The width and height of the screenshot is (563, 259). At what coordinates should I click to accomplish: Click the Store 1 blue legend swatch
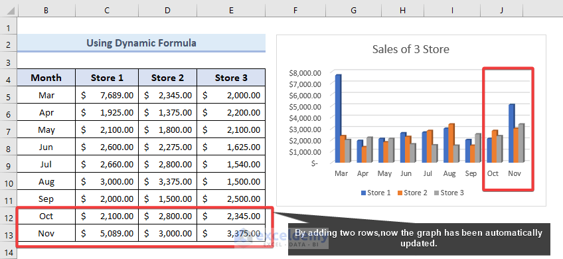(x=363, y=193)
